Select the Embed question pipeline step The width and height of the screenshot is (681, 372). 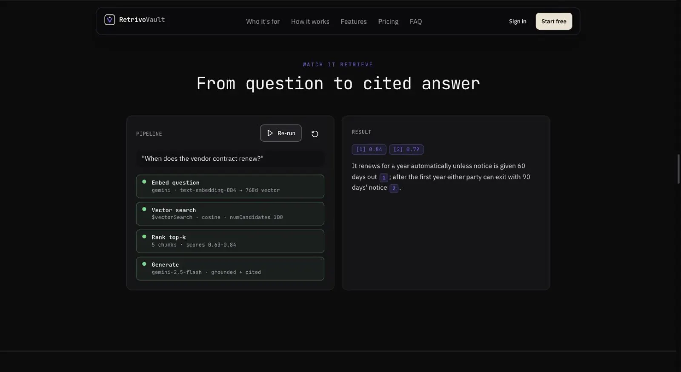[230, 186]
